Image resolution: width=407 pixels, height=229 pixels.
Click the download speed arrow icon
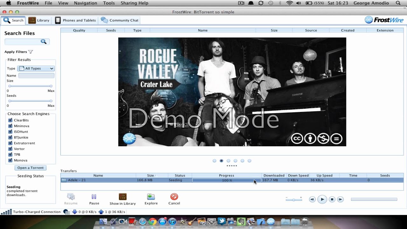pos(75,212)
